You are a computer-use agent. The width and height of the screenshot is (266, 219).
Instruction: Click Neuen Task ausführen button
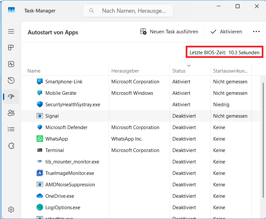pyautogui.click(x=169, y=32)
